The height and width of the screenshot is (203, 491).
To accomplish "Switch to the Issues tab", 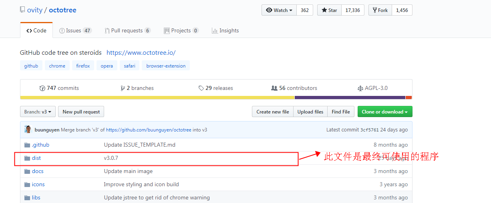I will (75, 30).
